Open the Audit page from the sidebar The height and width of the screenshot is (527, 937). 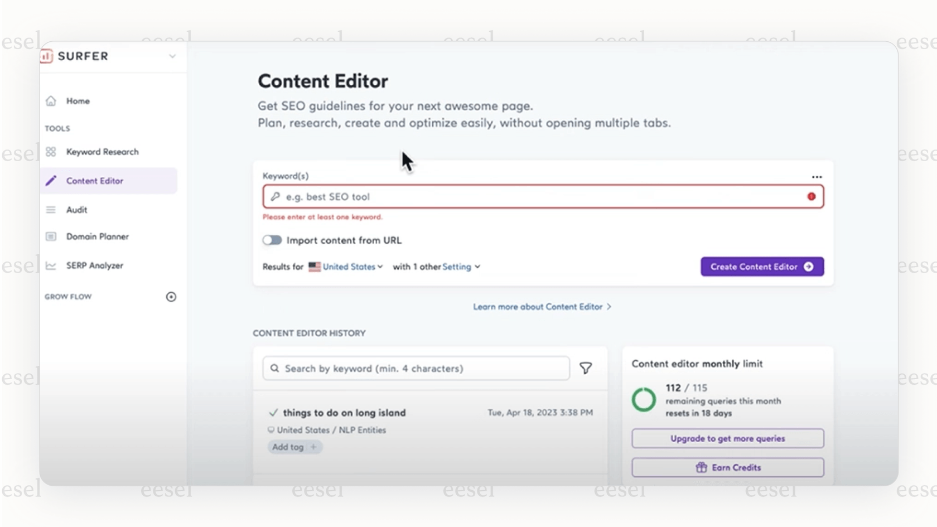[x=76, y=210]
